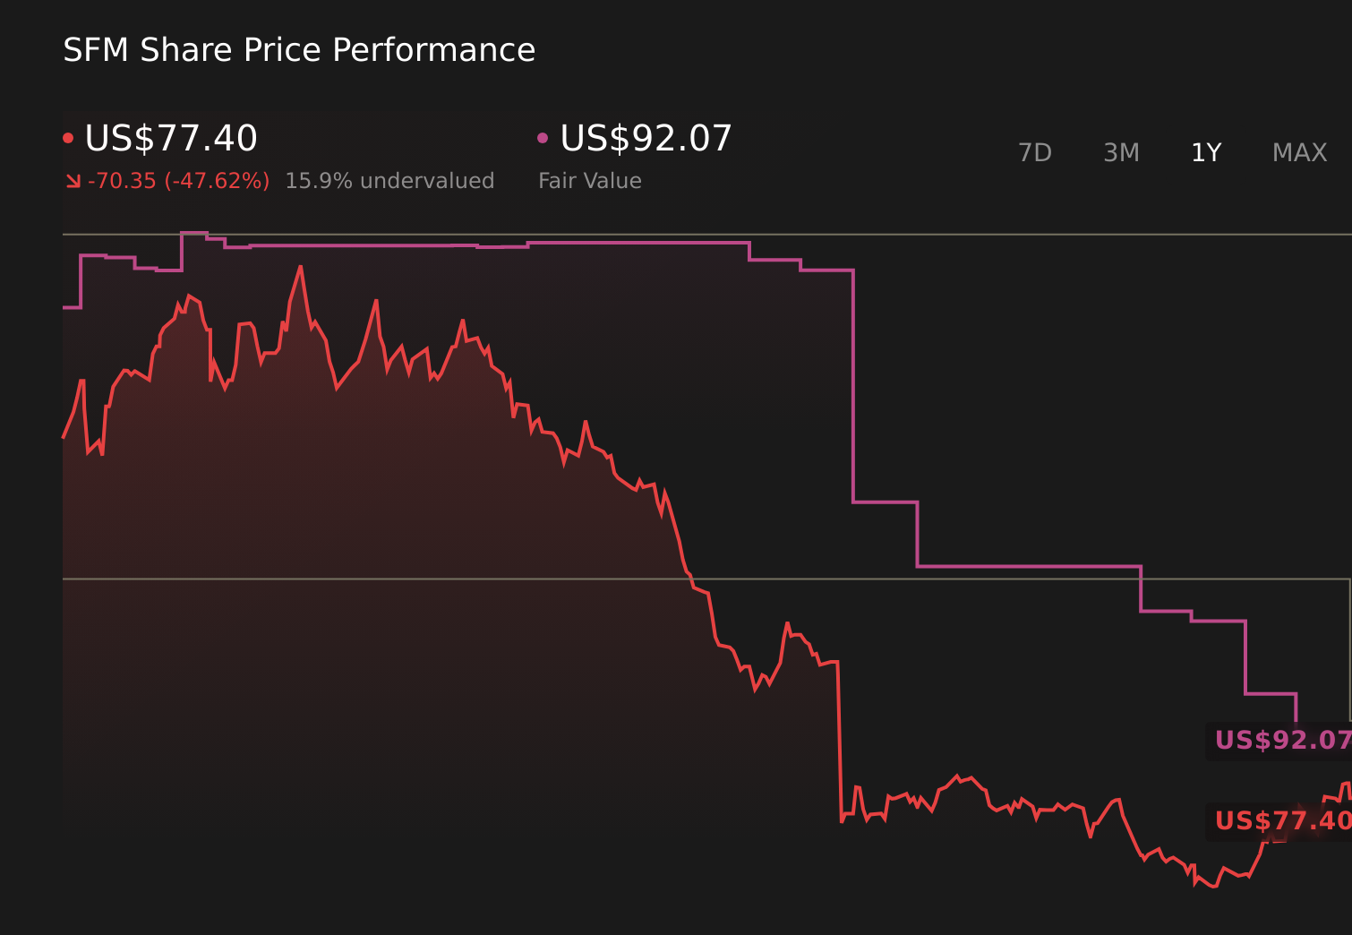Viewport: 1352px width, 935px height.
Task: Toggle the share price series visibility
Action: [x=70, y=137]
